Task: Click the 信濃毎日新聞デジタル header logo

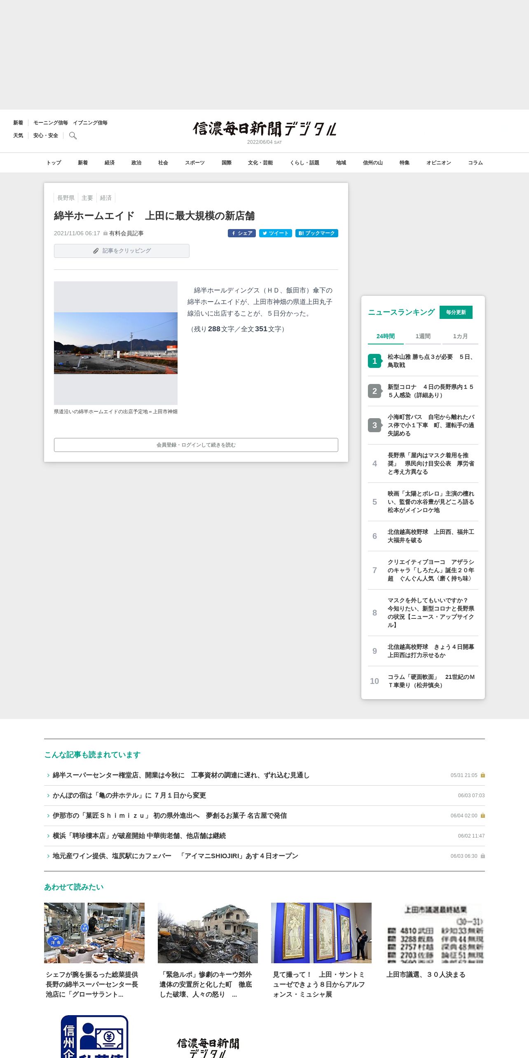Action: (264, 129)
